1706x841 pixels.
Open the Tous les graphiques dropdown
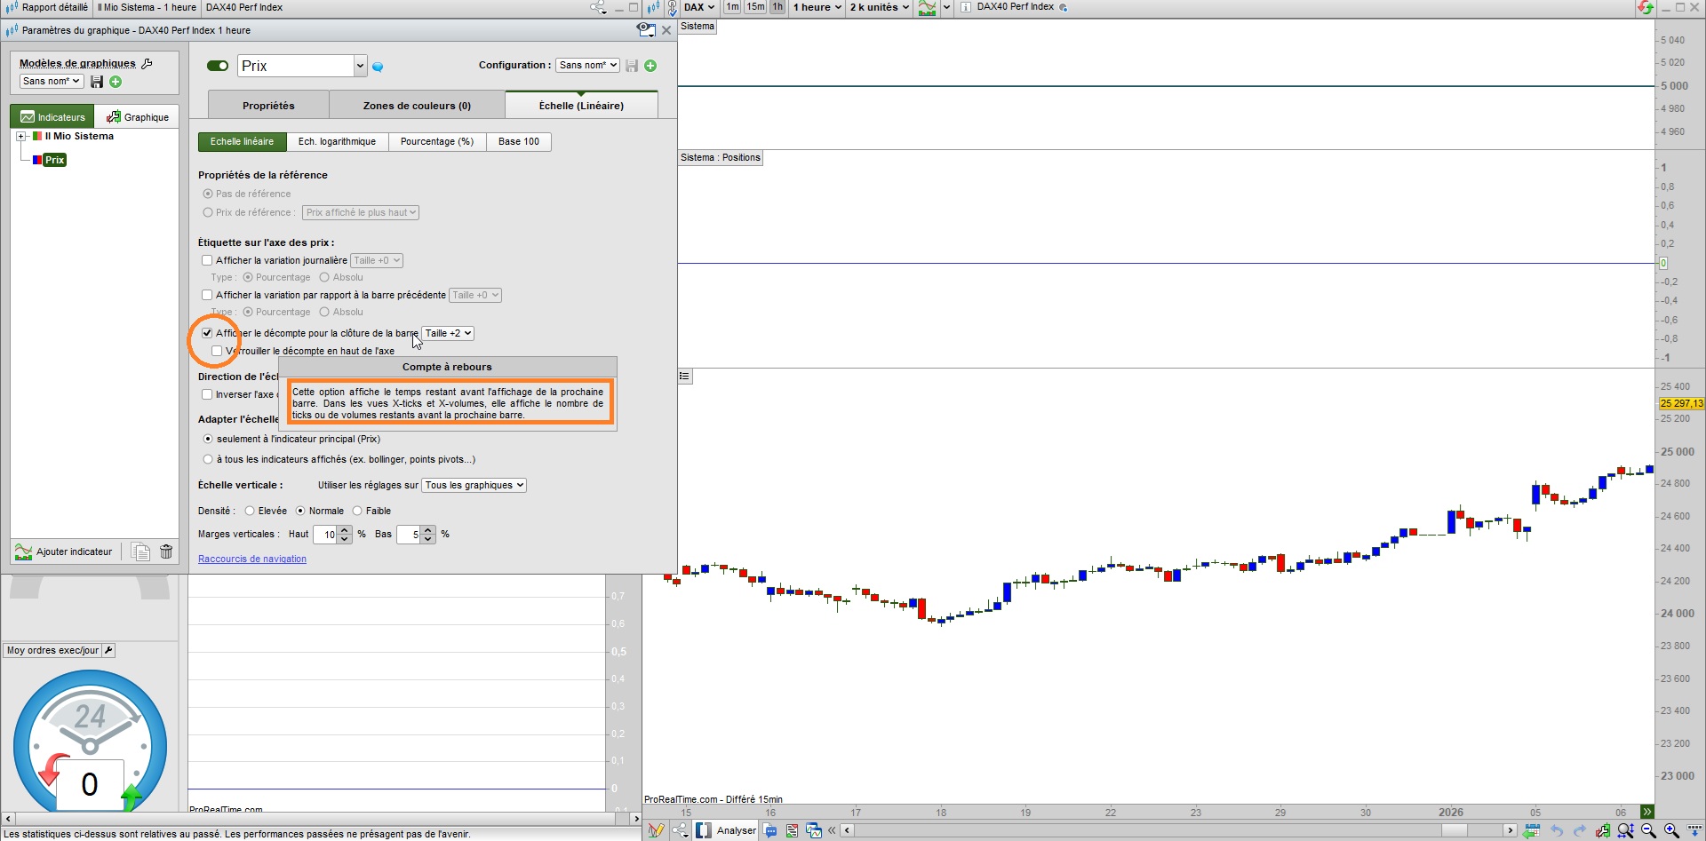click(474, 485)
